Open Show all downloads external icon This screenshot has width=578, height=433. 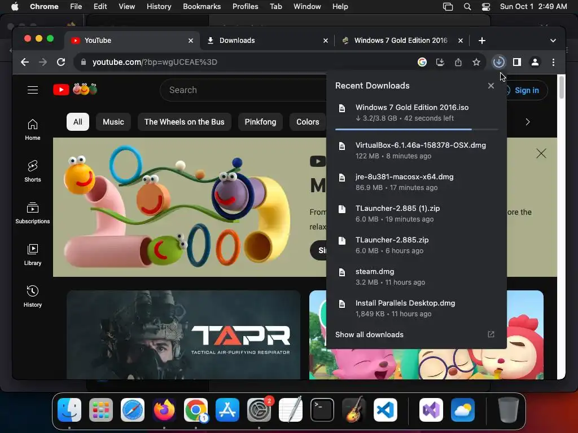coord(491,334)
